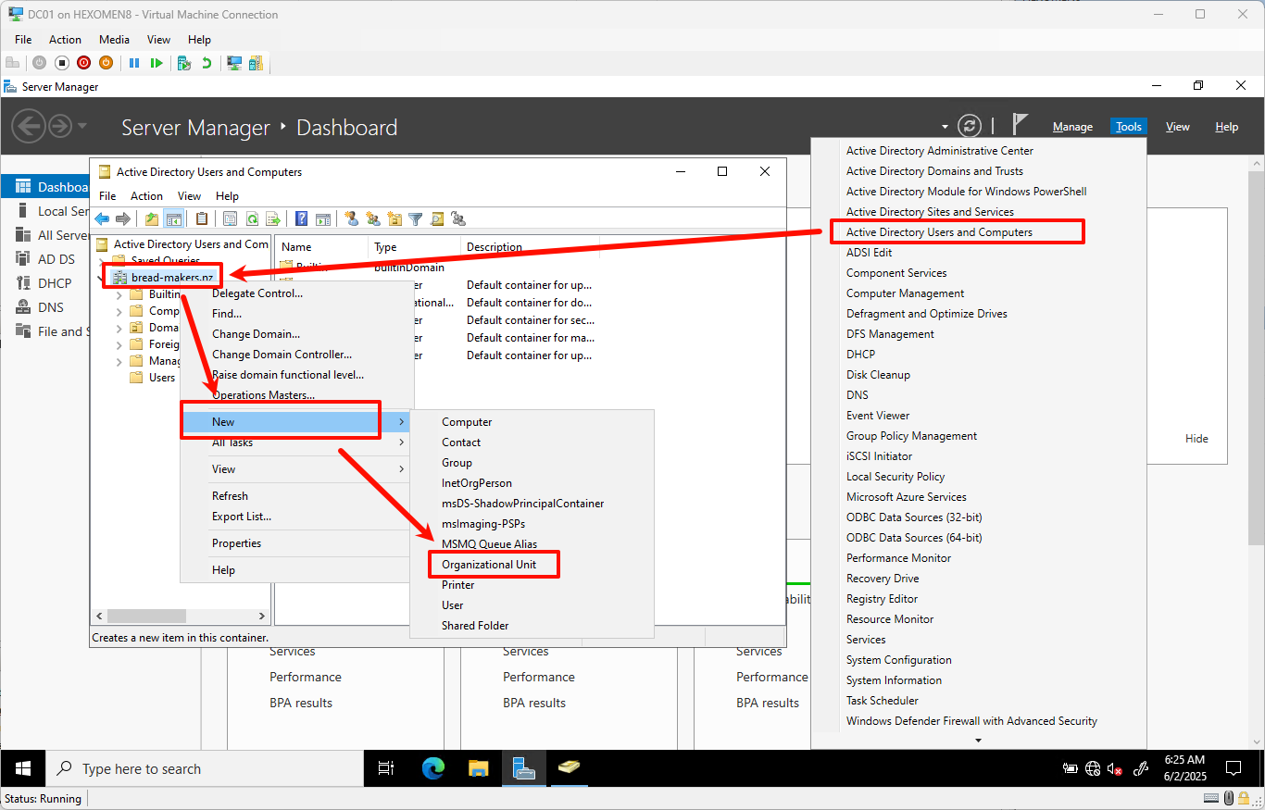Click the Server Manager refresh icon
Viewport: 1265px width, 810px height.
[x=970, y=126]
